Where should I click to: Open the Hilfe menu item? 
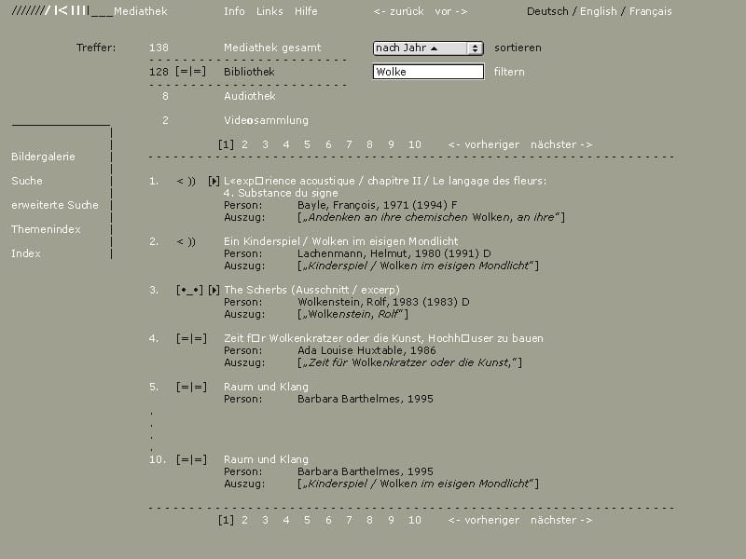(x=306, y=11)
